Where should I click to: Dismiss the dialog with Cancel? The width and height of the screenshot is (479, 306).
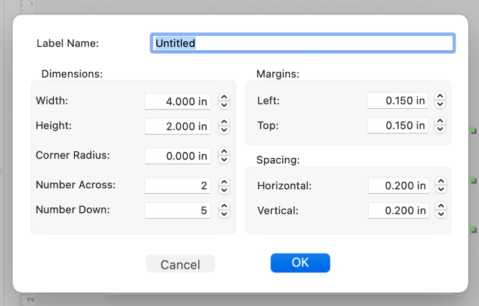(180, 264)
